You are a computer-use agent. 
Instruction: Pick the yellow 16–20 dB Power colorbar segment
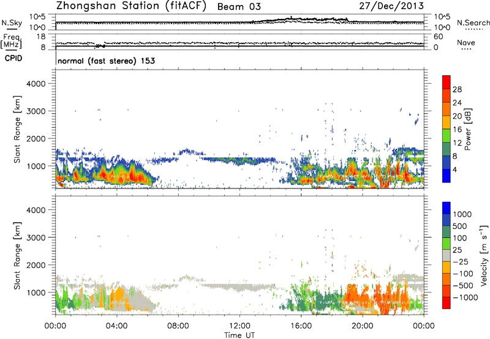(447, 122)
